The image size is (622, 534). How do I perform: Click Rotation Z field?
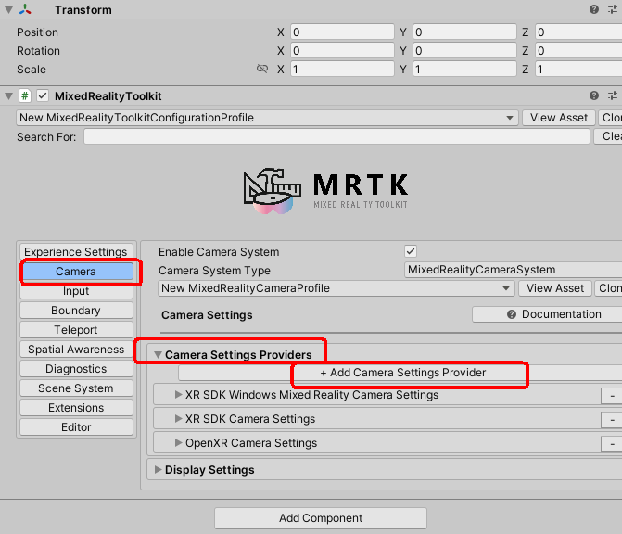point(578,50)
